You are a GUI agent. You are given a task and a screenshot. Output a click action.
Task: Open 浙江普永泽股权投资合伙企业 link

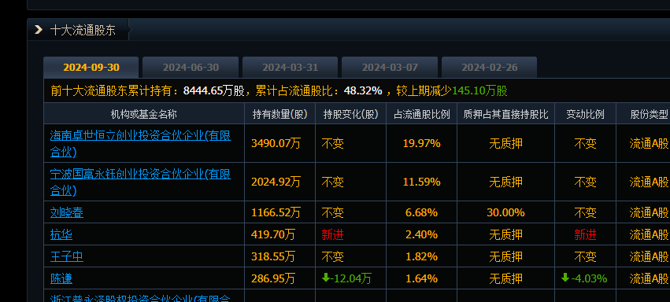point(141,298)
